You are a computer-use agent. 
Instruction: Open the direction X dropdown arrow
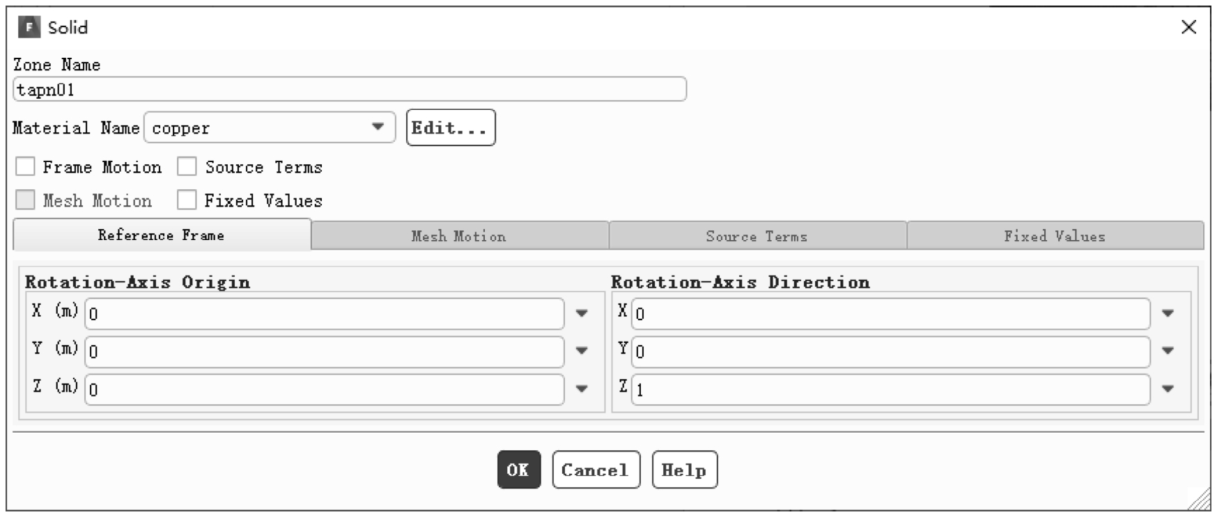pyautogui.click(x=1168, y=313)
